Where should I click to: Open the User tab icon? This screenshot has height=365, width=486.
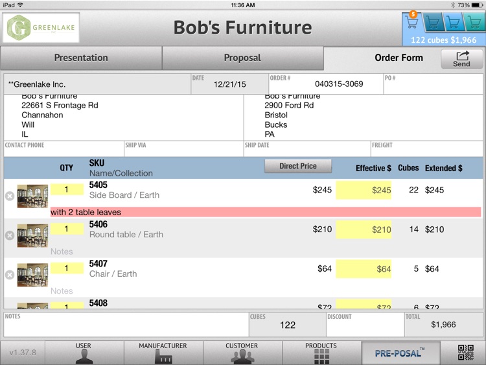coord(84,353)
